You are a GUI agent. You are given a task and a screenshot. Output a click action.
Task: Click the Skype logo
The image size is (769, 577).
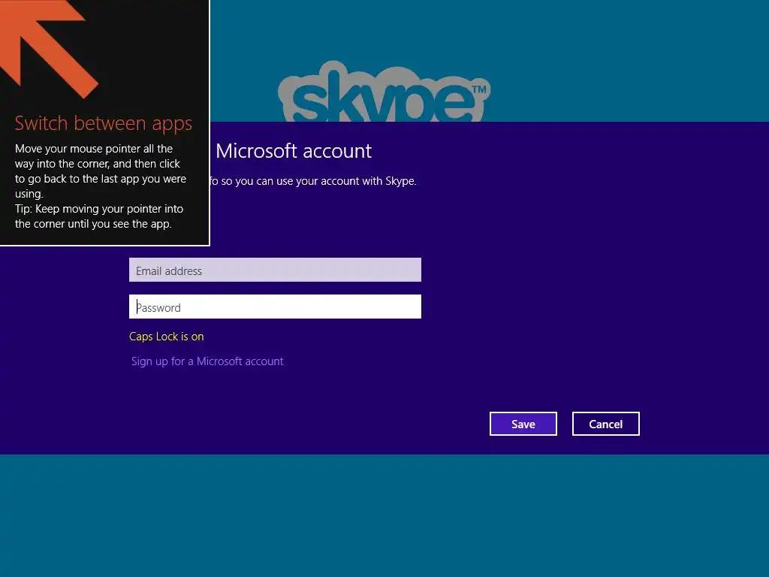[384, 92]
